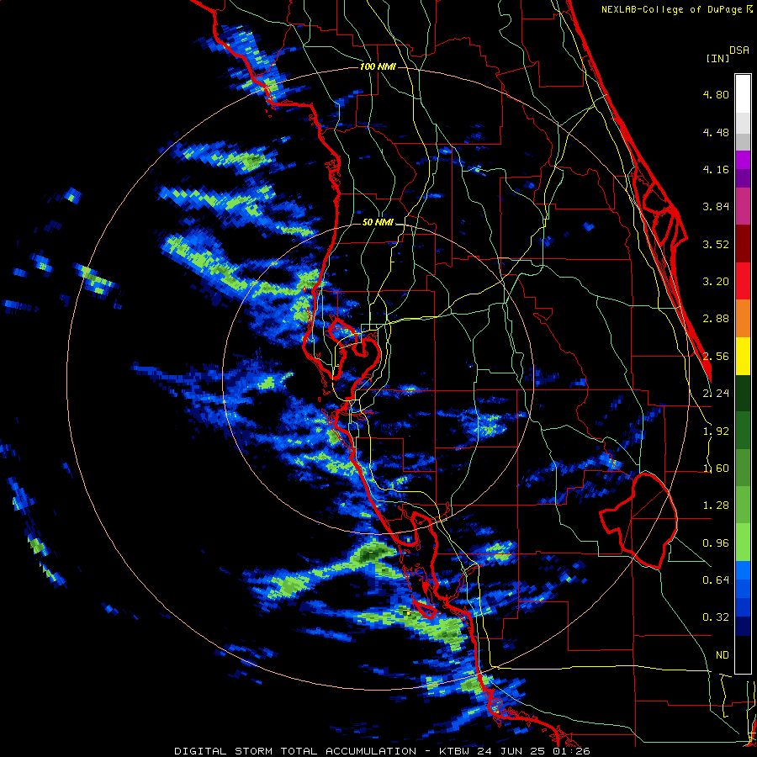Click the 1.28 scale value

[716, 506]
